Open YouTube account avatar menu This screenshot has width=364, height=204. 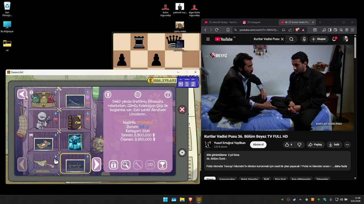coord(345,39)
